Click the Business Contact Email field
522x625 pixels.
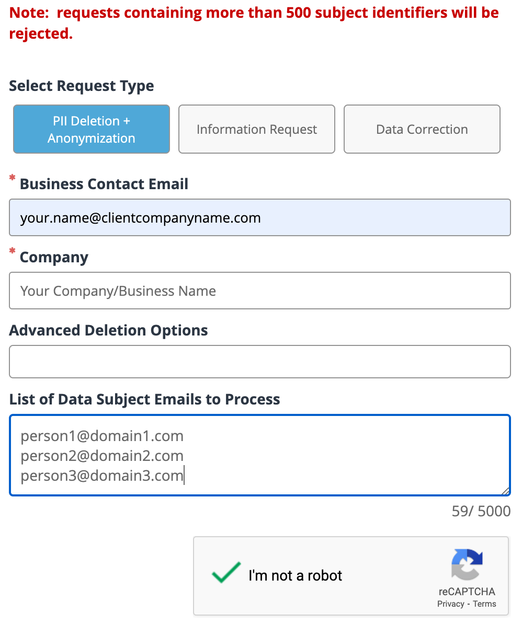260,217
